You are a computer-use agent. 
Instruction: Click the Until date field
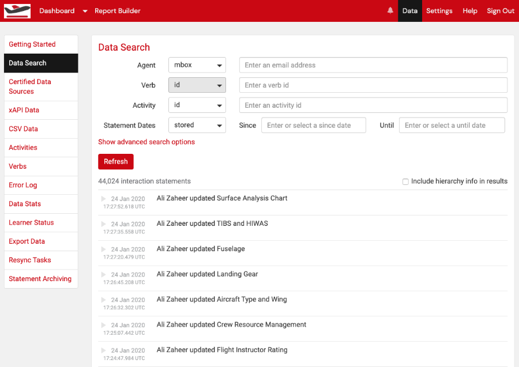452,125
